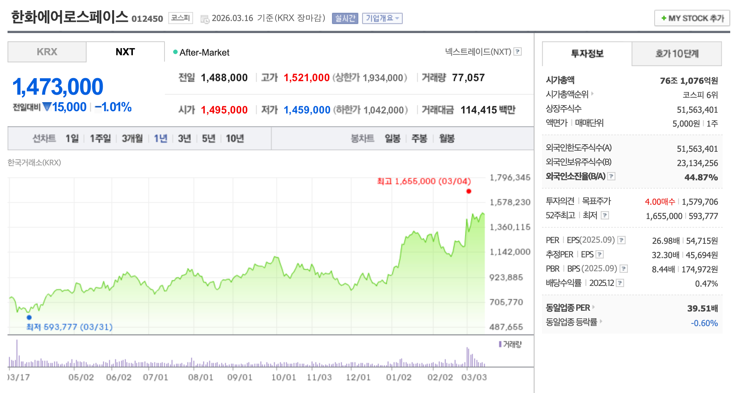Open the help icon next to 52주최고 최저
Screen dimensions: 737x393
[605, 215]
